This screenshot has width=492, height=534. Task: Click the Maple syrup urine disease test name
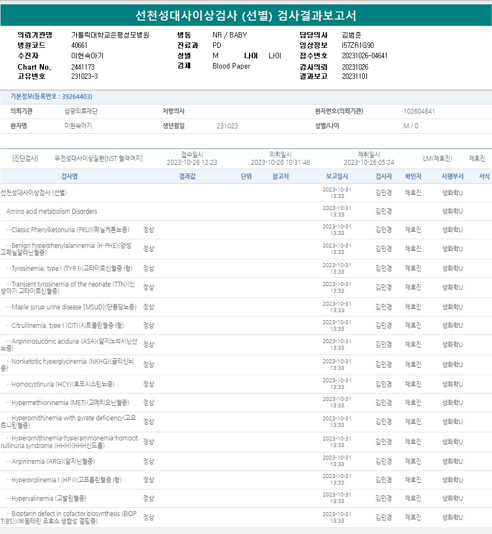(x=71, y=307)
